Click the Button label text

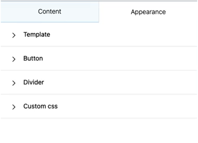[33, 58]
